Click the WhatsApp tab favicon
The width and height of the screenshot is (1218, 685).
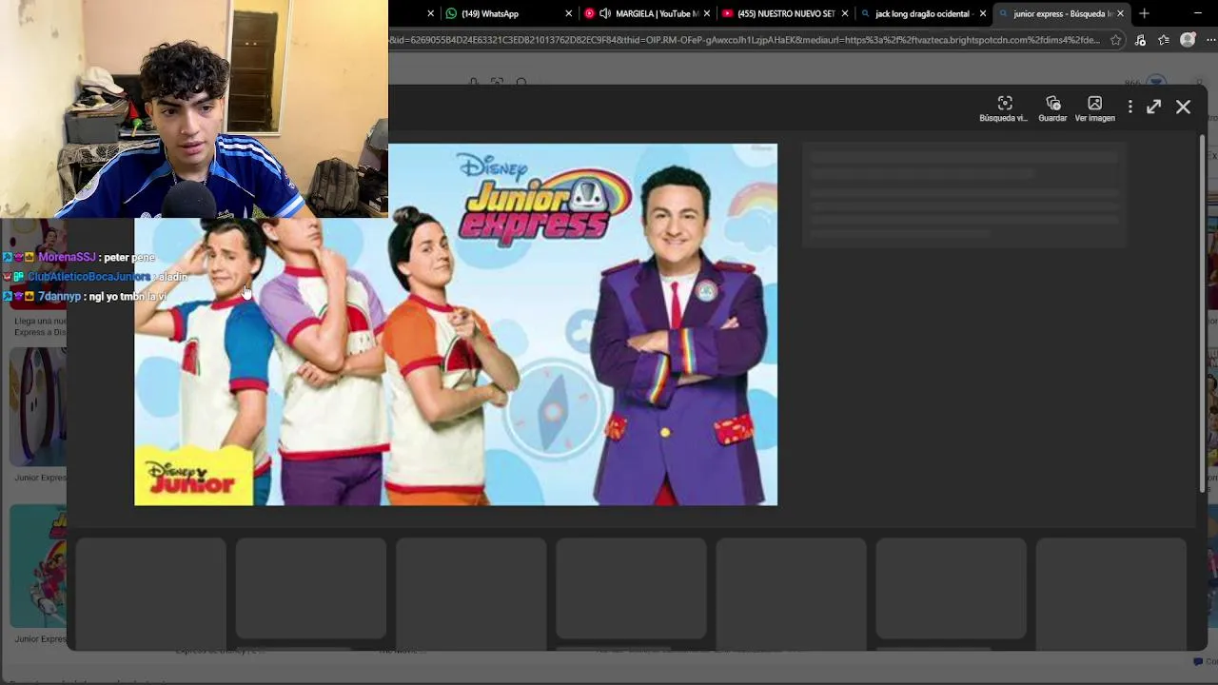(451, 13)
